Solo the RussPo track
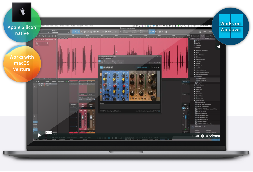The width and height of the screenshot is (253, 172). (x=39, y=39)
